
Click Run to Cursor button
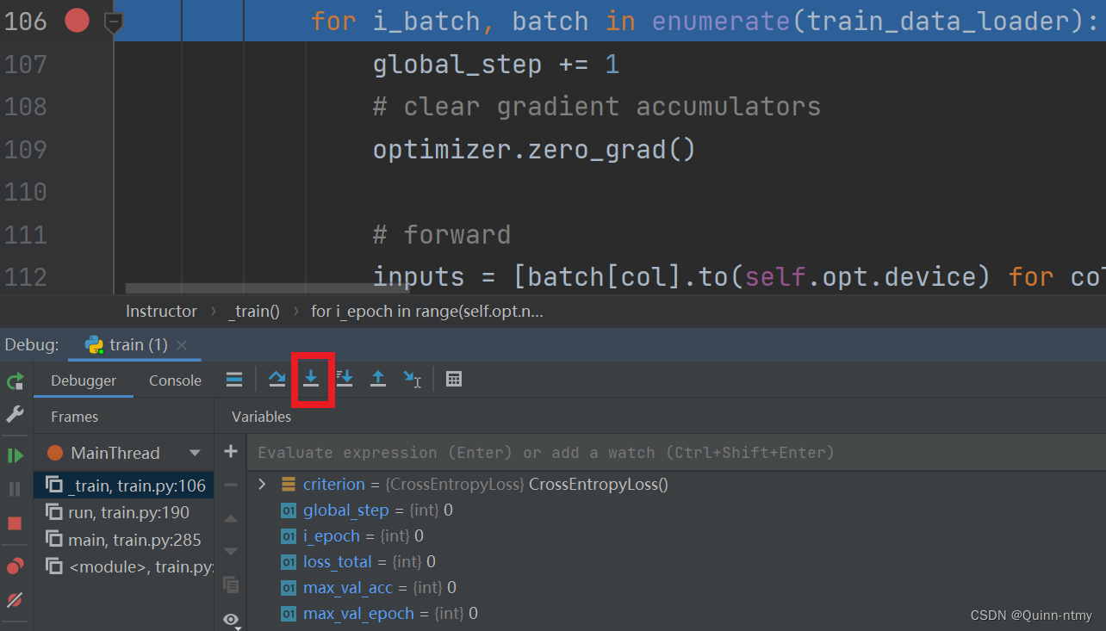[413, 379]
